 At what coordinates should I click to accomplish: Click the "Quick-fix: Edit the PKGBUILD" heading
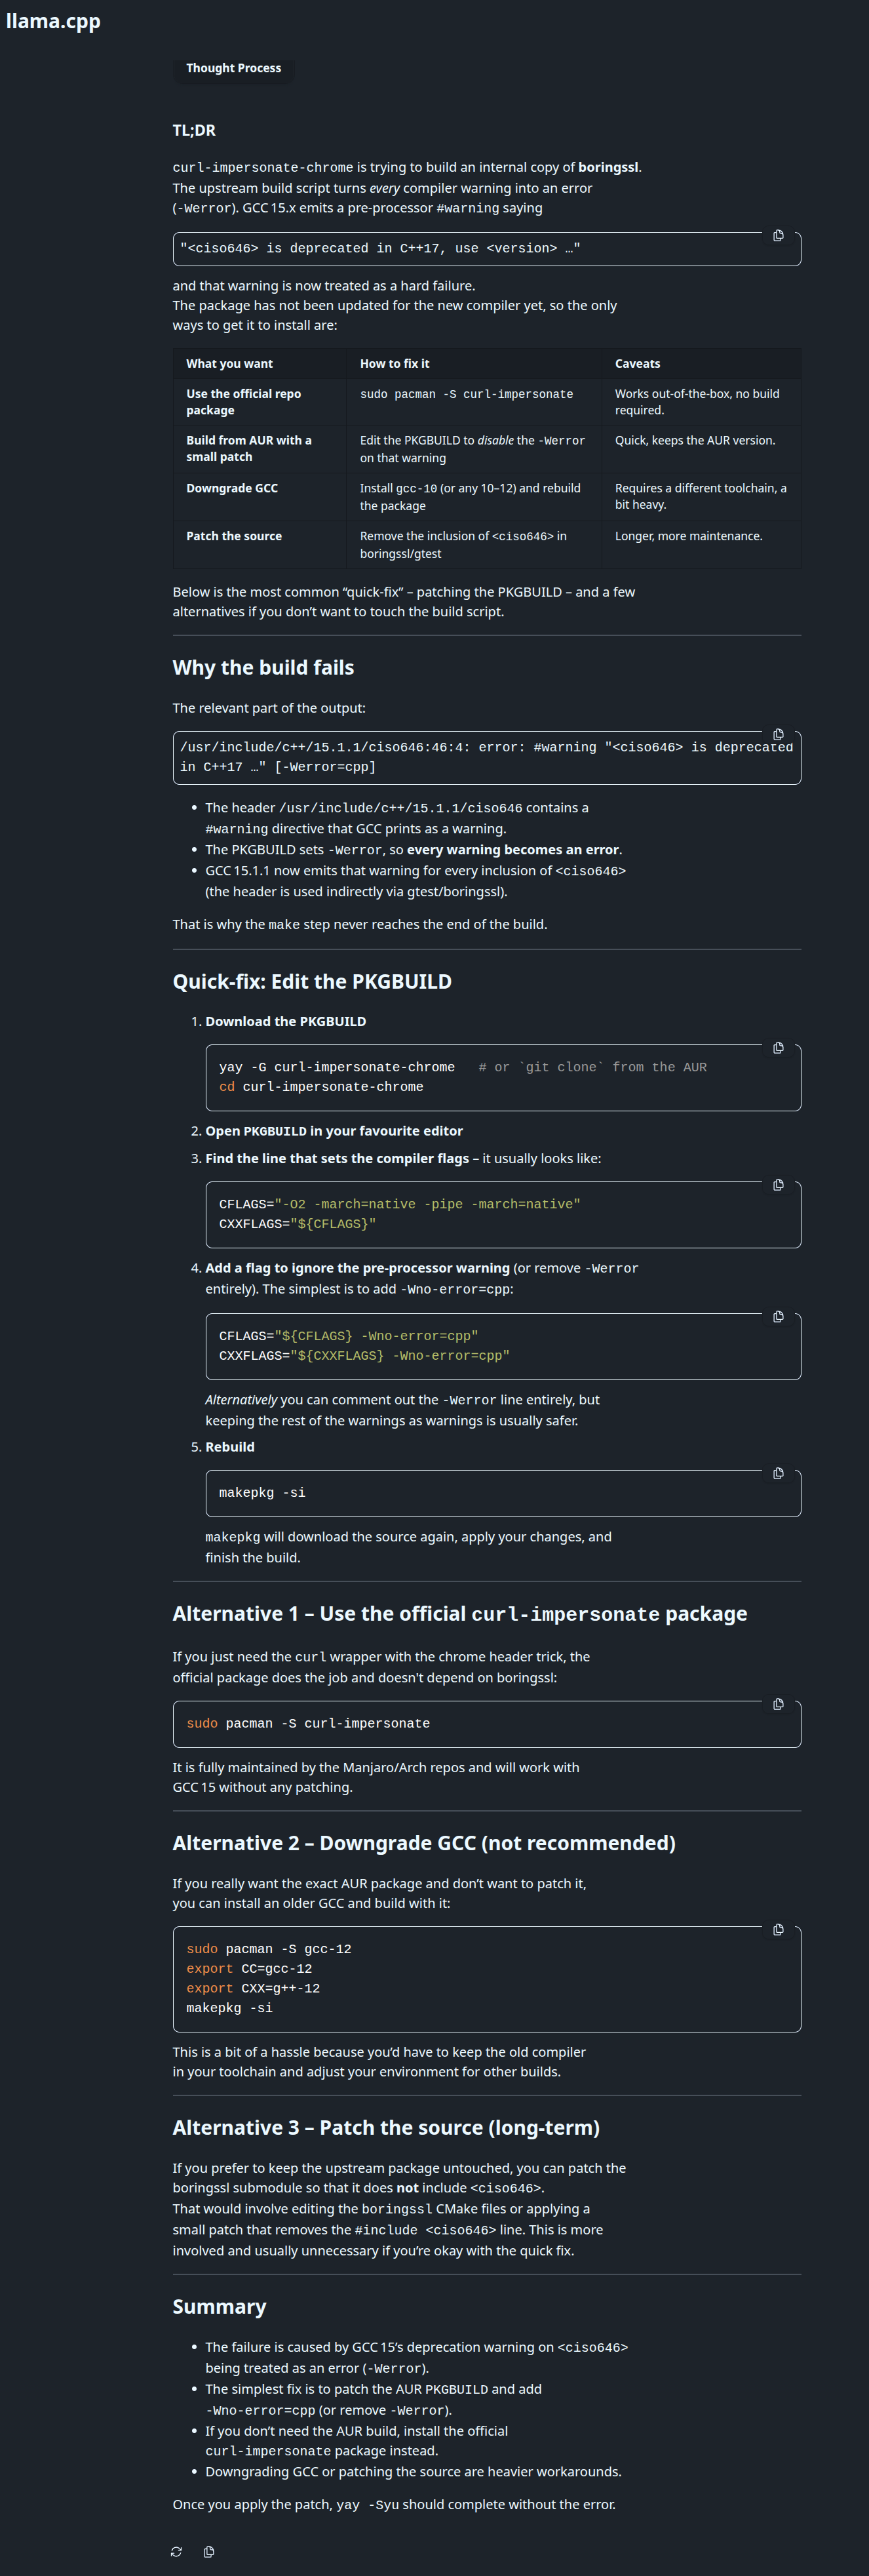312,981
